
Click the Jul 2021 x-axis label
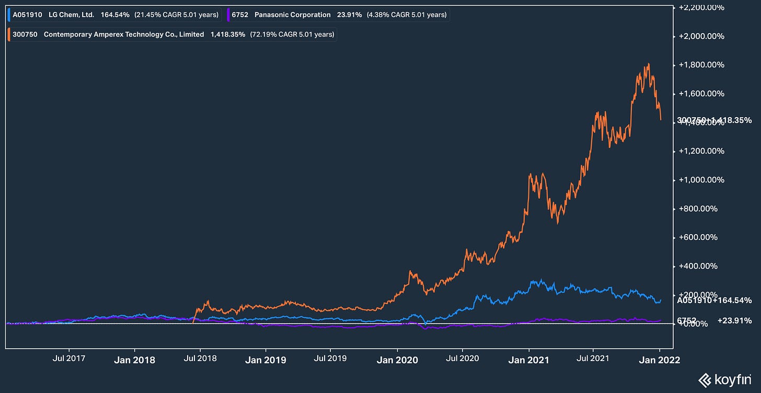pyautogui.click(x=593, y=359)
